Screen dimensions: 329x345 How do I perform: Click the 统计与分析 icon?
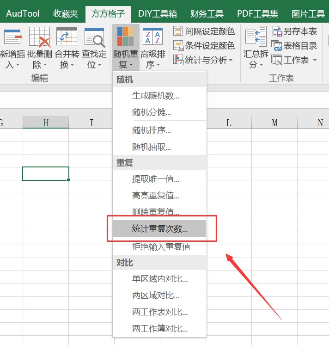pyautogui.click(x=178, y=60)
